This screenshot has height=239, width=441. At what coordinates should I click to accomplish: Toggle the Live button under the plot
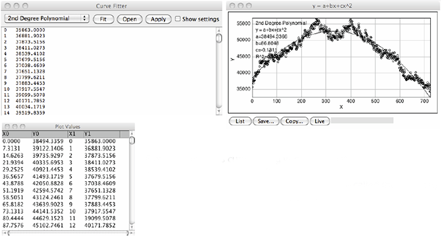click(319, 121)
